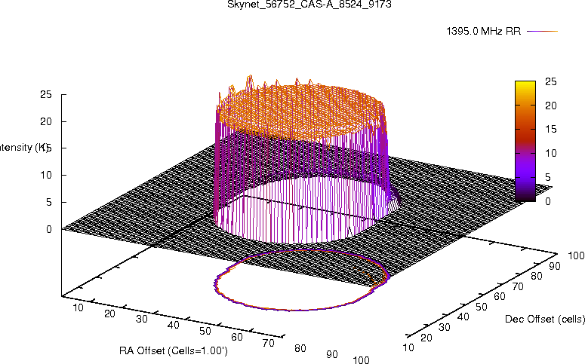
Task: Select the color bar tick label 25
Action: tap(551, 81)
